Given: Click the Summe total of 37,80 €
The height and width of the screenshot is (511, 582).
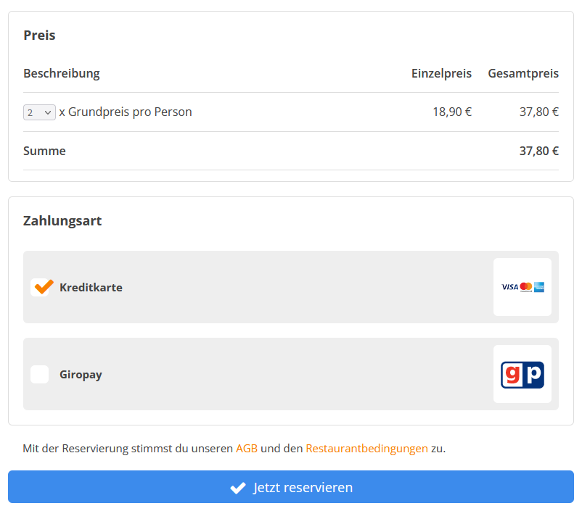Looking at the screenshot, I should 539,151.
